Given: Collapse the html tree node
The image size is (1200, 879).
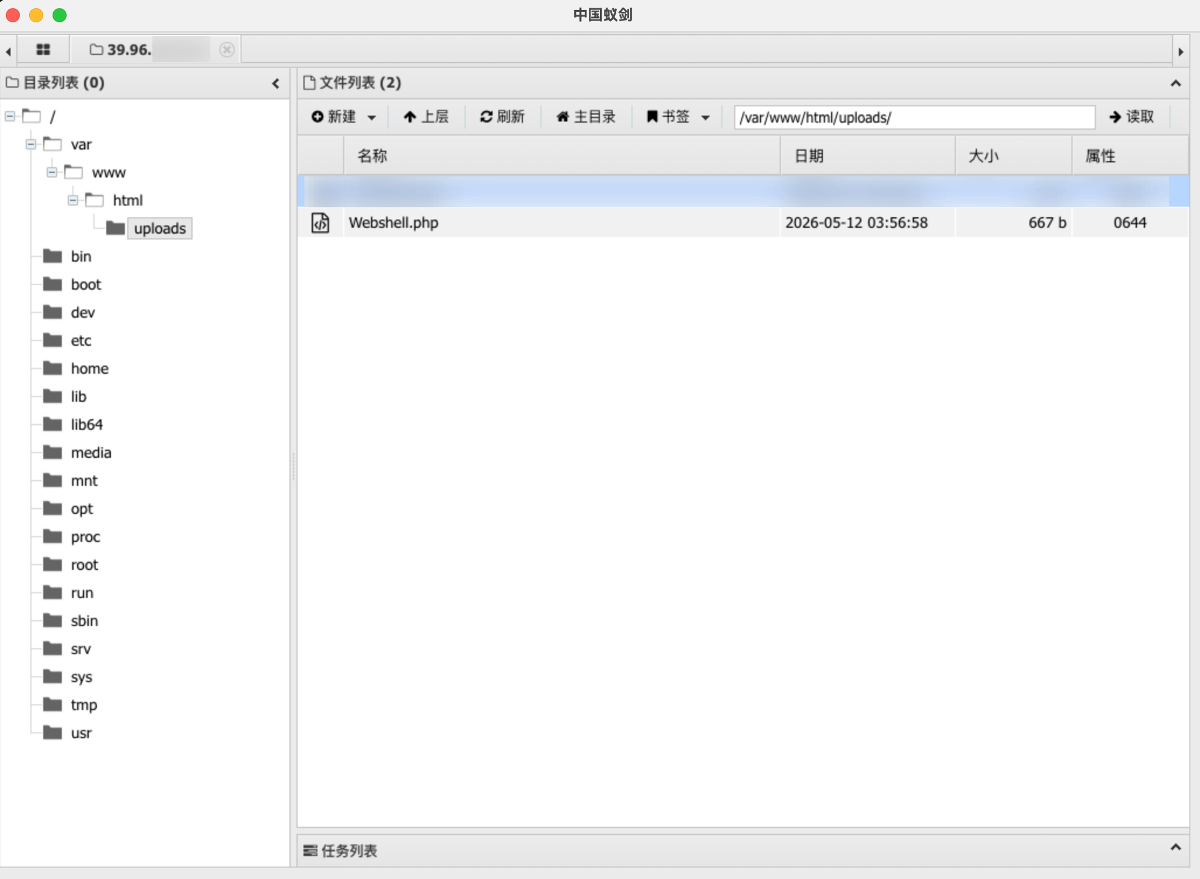Looking at the screenshot, I should [73, 200].
